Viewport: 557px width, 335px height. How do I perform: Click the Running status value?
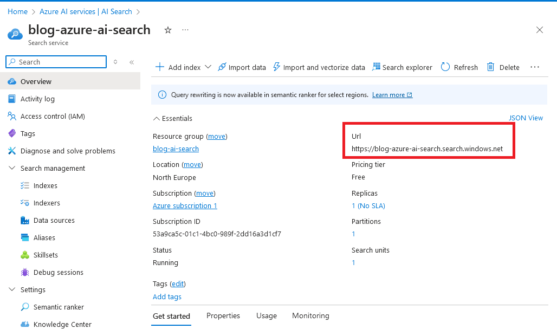point(165,263)
